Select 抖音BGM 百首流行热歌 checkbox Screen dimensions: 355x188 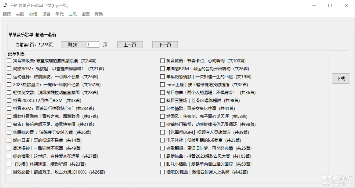pos(9,109)
